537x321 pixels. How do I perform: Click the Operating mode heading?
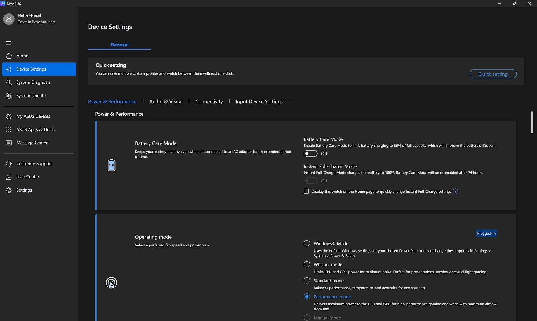(153, 237)
